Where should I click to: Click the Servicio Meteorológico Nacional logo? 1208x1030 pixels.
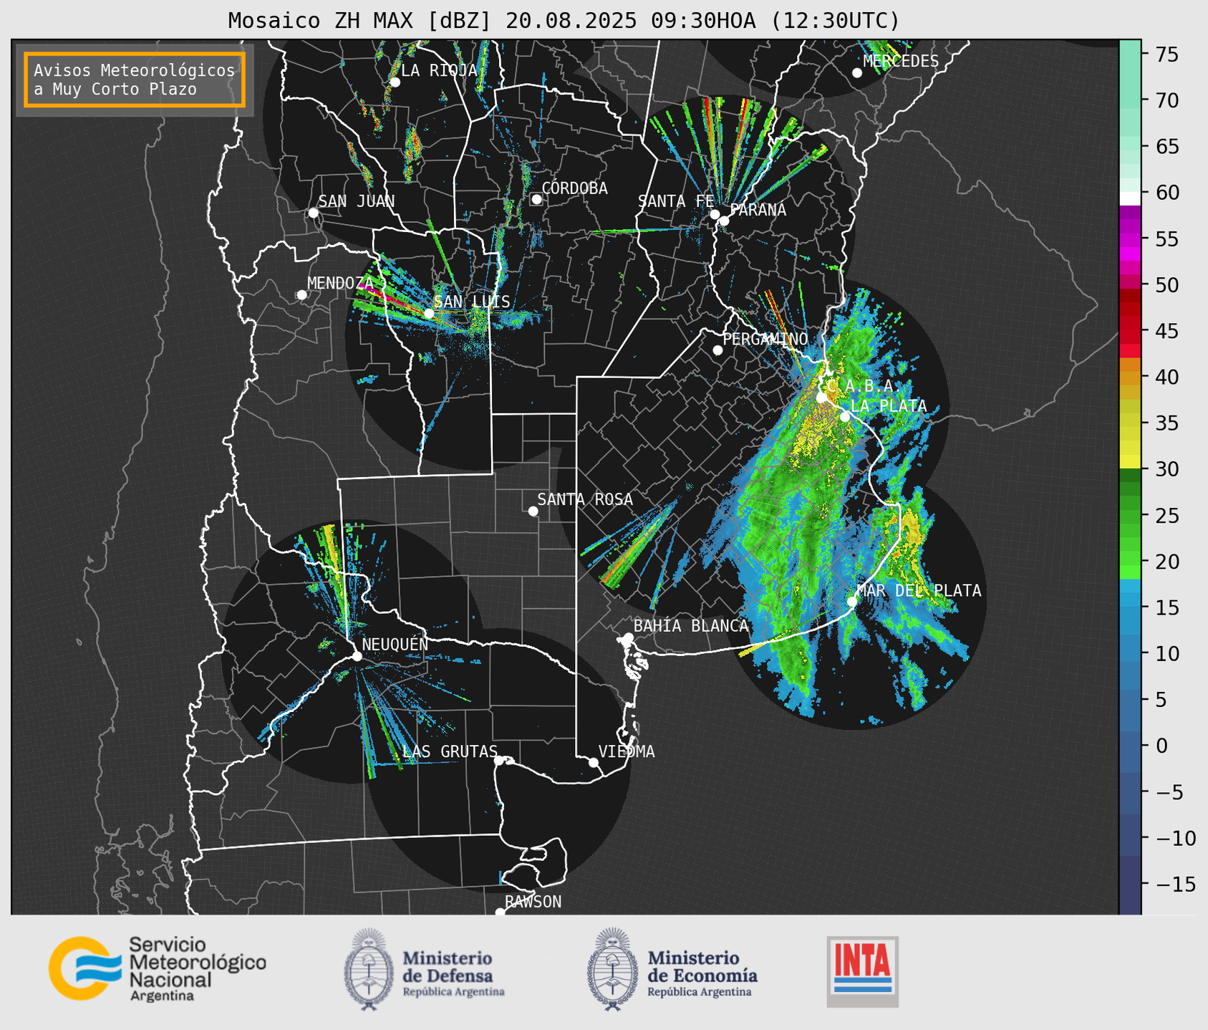[x=158, y=968]
